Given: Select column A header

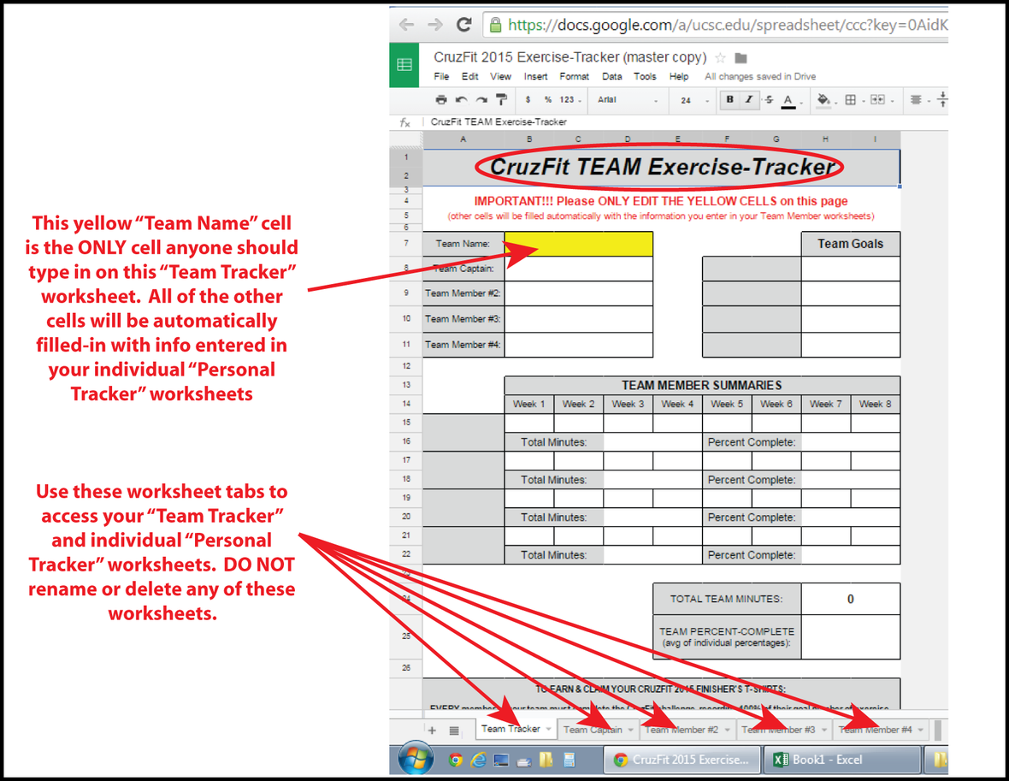Looking at the screenshot, I should tap(463, 139).
